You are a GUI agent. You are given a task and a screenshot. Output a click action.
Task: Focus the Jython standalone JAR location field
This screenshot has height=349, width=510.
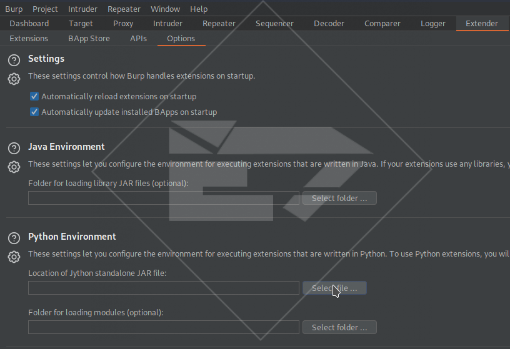[164, 288]
